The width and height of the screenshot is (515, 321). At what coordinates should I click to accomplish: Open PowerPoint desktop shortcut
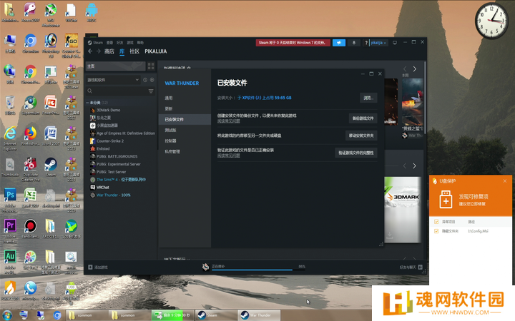(x=51, y=106)
